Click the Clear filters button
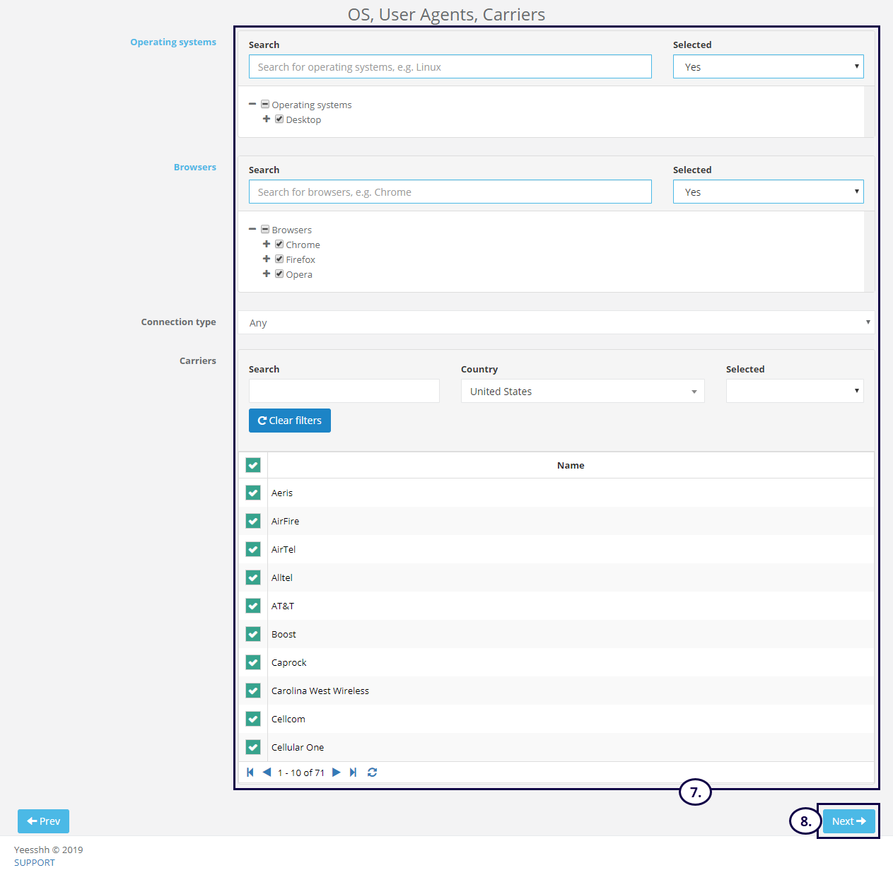 (290, 421)
